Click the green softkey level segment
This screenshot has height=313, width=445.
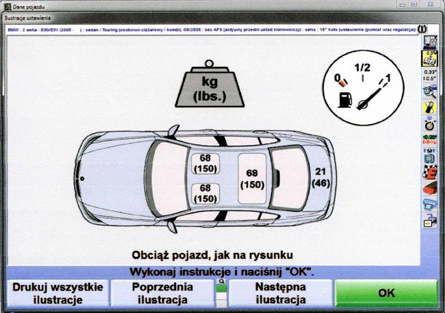(x=221, y=288)
